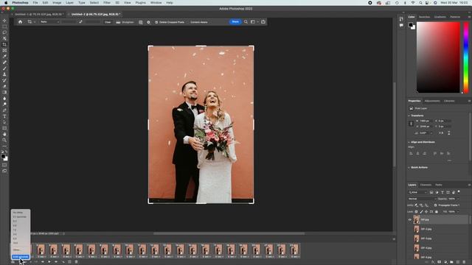Select the Dodge tool

tap(4, 105)
